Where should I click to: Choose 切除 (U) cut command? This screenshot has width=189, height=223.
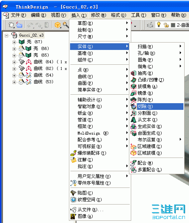tap(157, 107)
